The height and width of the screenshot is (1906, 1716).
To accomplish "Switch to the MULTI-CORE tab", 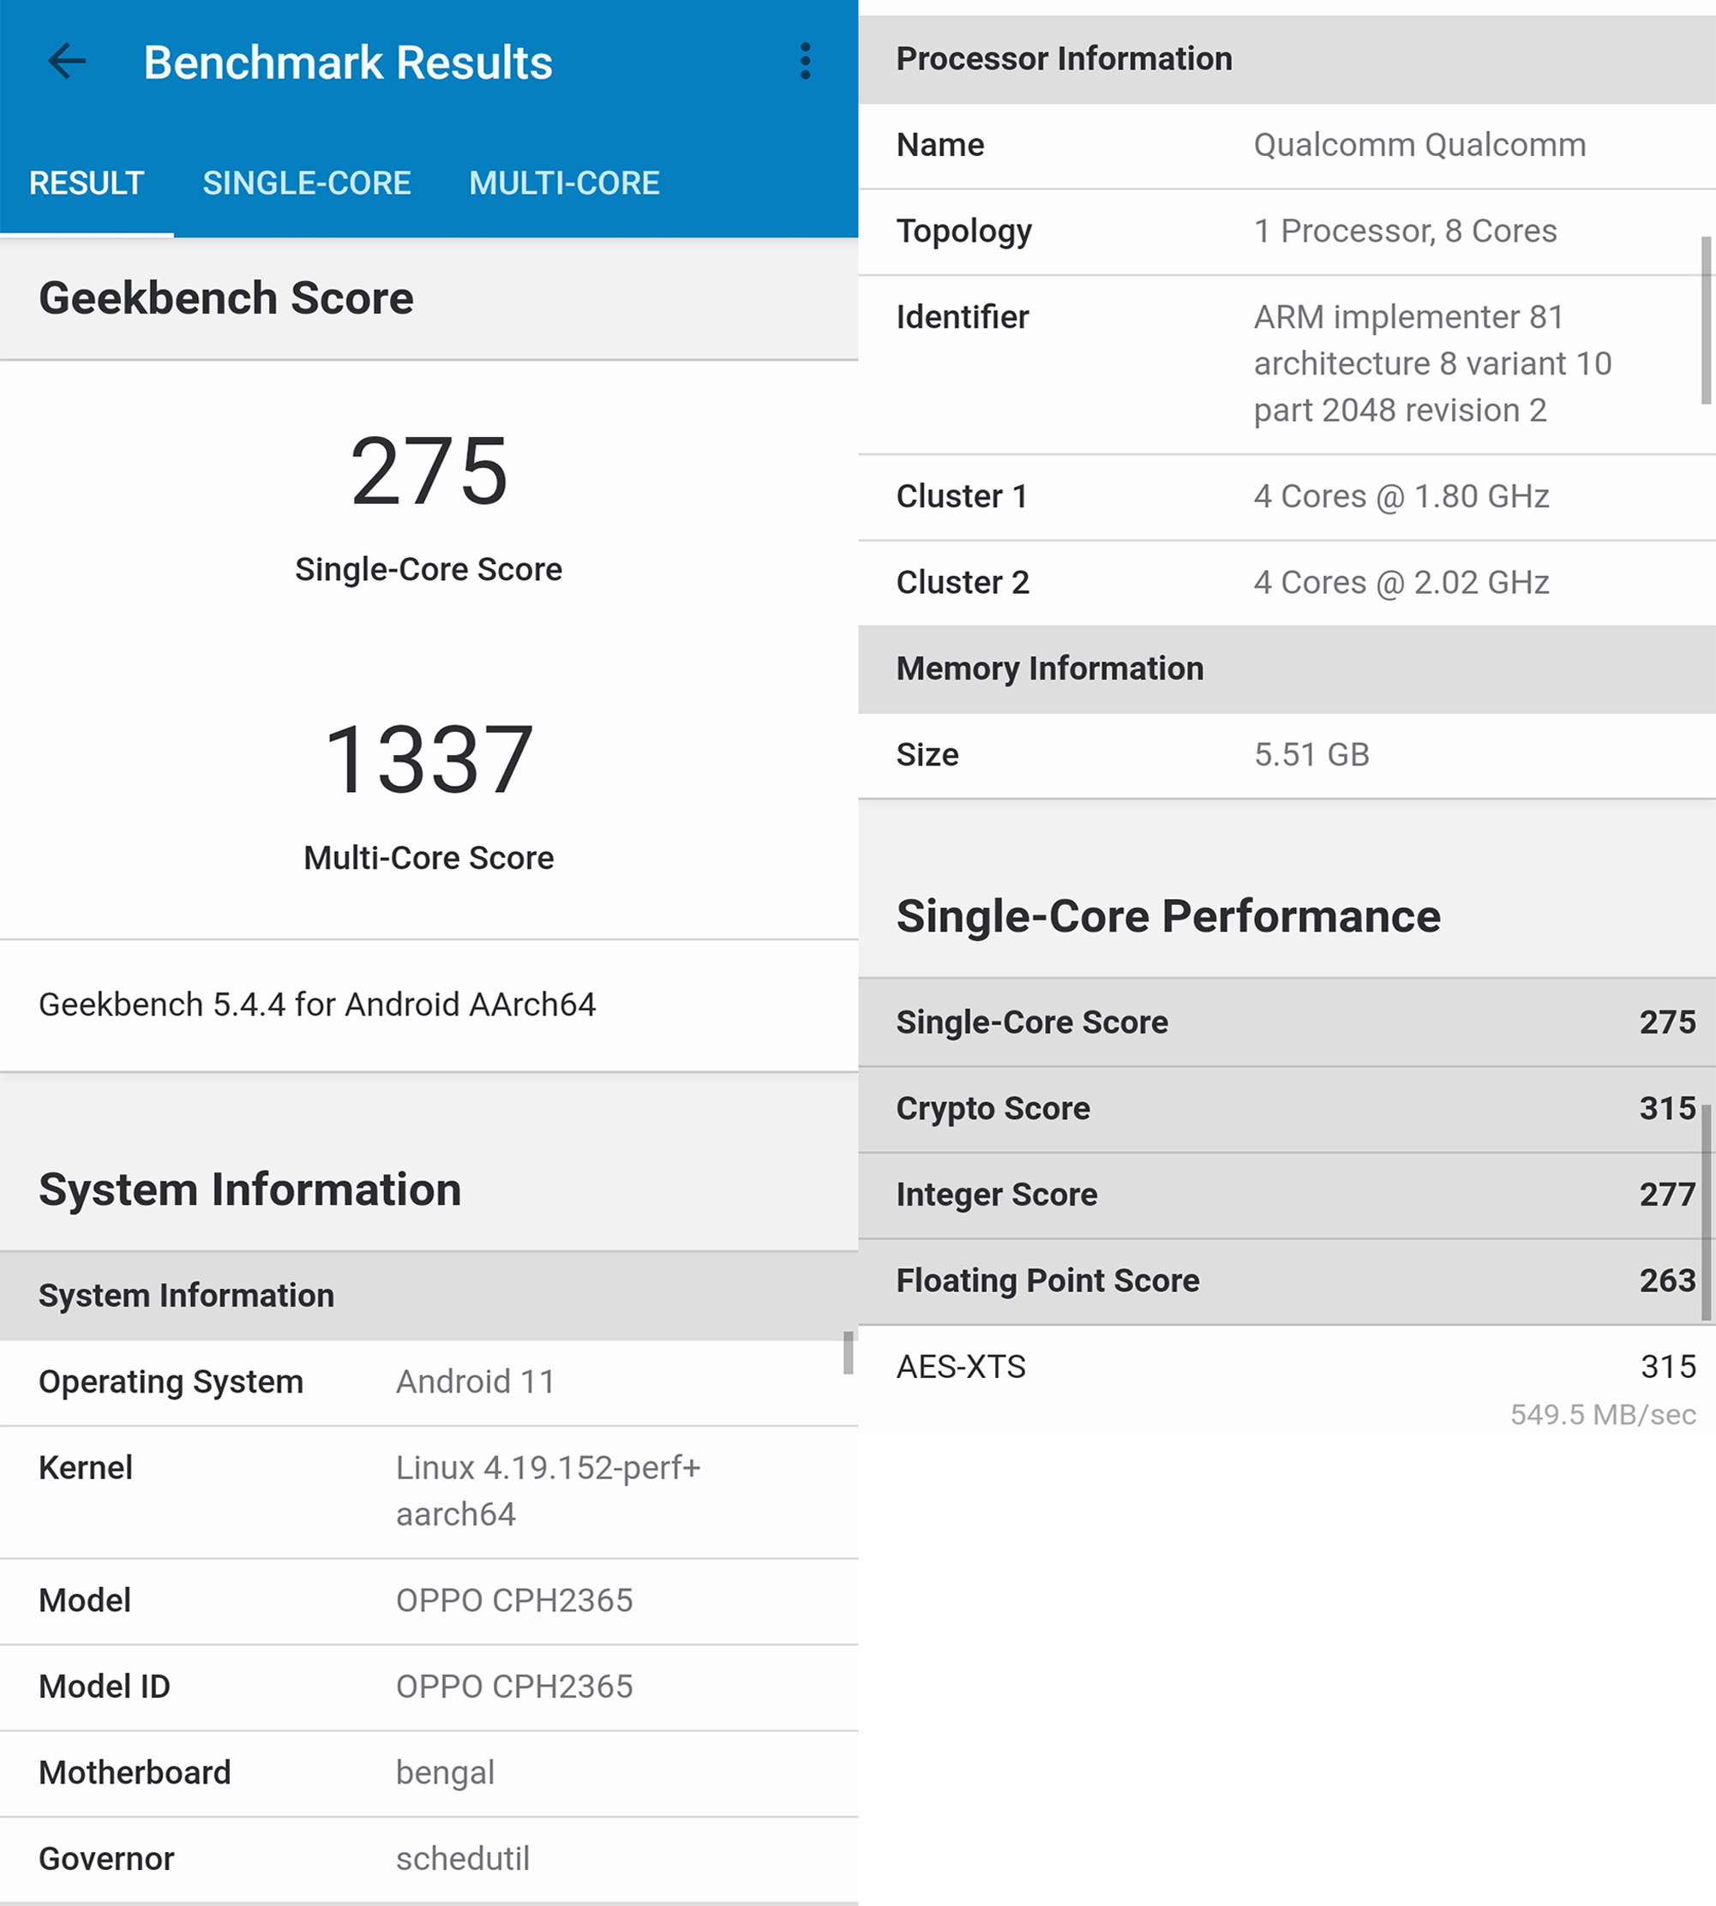I will [x=564, y=183].
